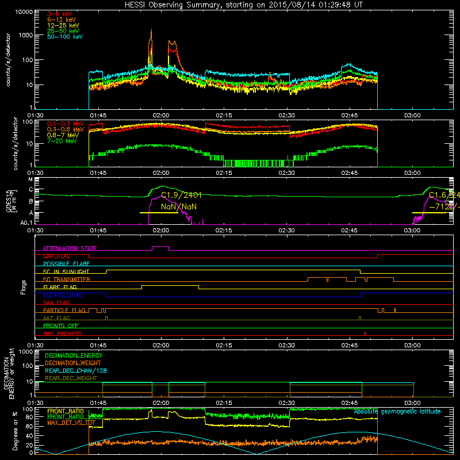Select the ECLIPSE_FLAG label
Image resolution: width=460 pixels, height=460 pixels.
(63, 295)
